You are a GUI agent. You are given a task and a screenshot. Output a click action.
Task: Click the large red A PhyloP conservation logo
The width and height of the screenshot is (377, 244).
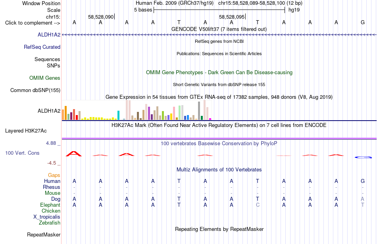coord(74,154)
